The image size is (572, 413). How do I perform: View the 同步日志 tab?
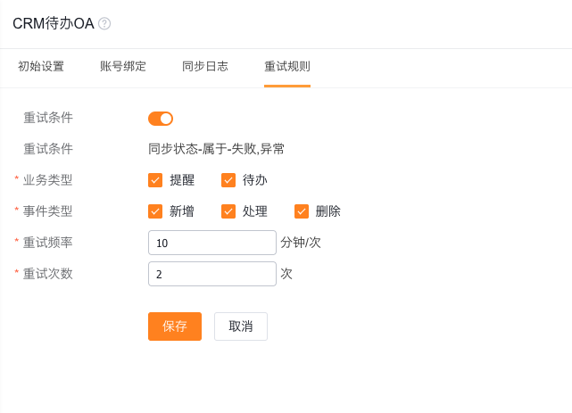(x=205, y=66)
